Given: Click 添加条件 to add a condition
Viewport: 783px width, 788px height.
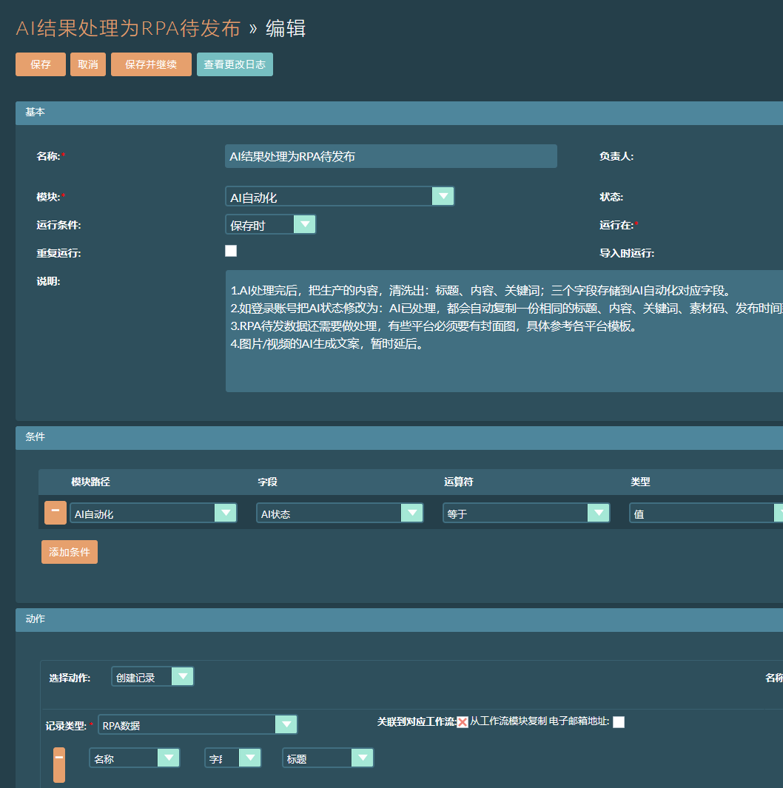Looking at the screenshot, I should pyautogui.click(x=69, y=551).
